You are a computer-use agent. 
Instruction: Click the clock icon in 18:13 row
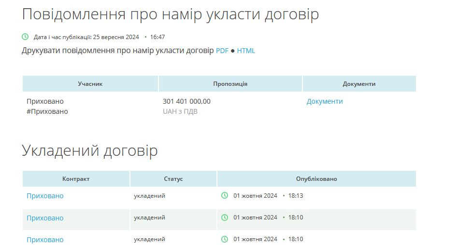(x=225, y=195)
